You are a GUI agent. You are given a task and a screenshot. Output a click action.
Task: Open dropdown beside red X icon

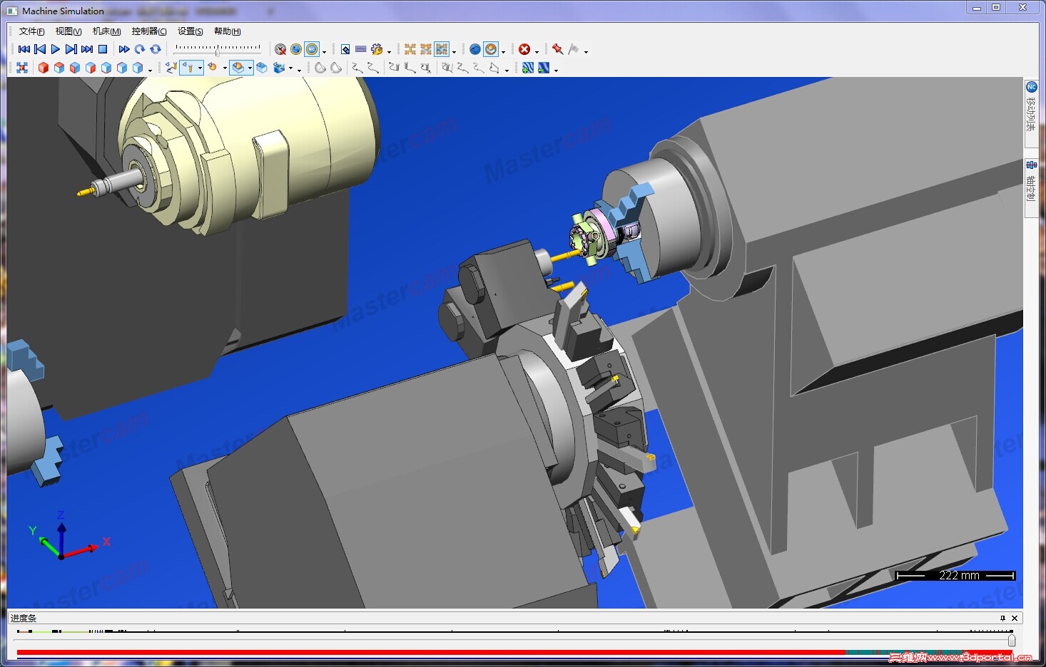pyautogui.click(x=537, y=51)
